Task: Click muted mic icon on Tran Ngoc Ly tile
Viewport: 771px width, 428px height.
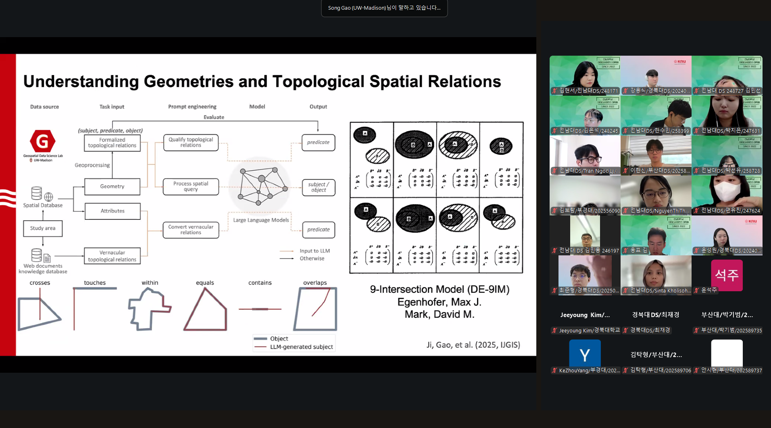Action: click(x=554, y=171)
